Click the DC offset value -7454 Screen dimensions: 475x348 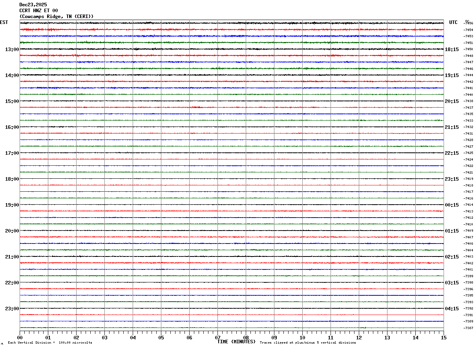(x=468, y=30)
